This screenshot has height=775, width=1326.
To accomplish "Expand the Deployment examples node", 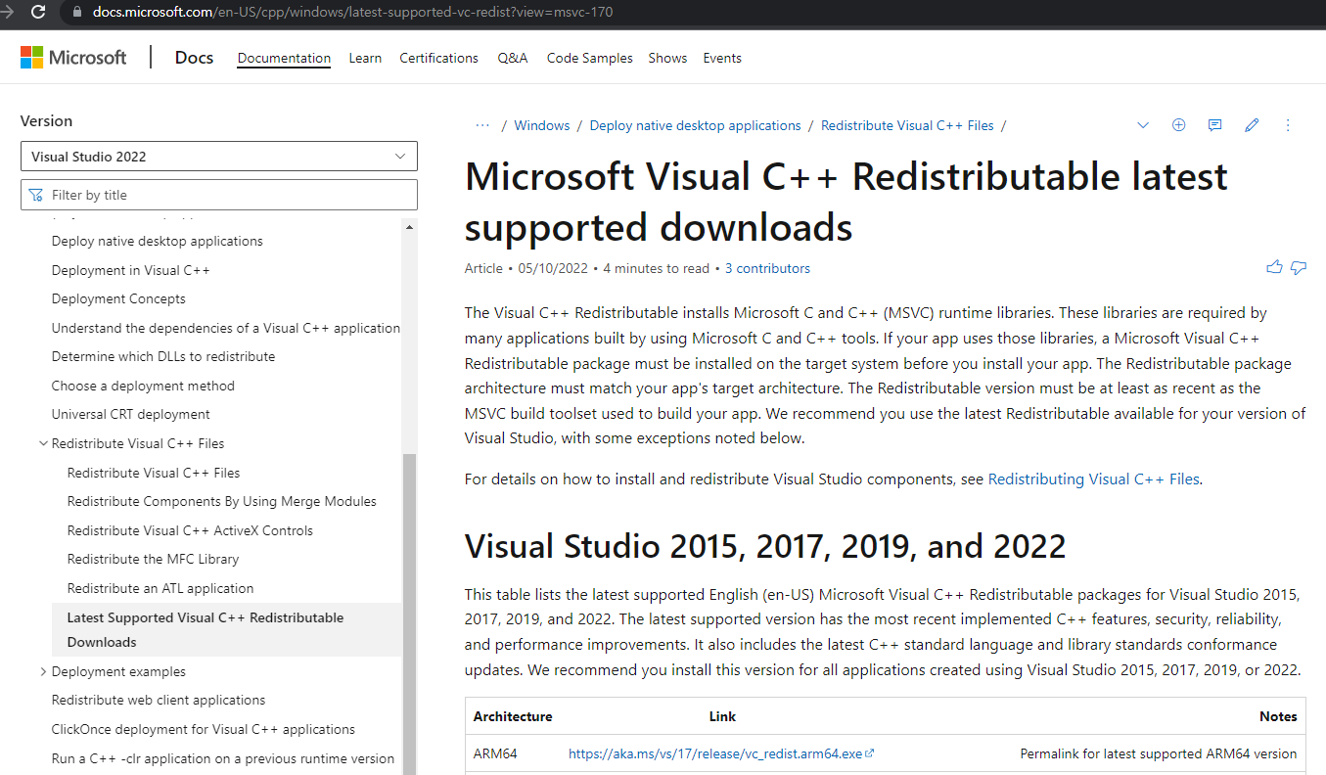I will 43,671.
